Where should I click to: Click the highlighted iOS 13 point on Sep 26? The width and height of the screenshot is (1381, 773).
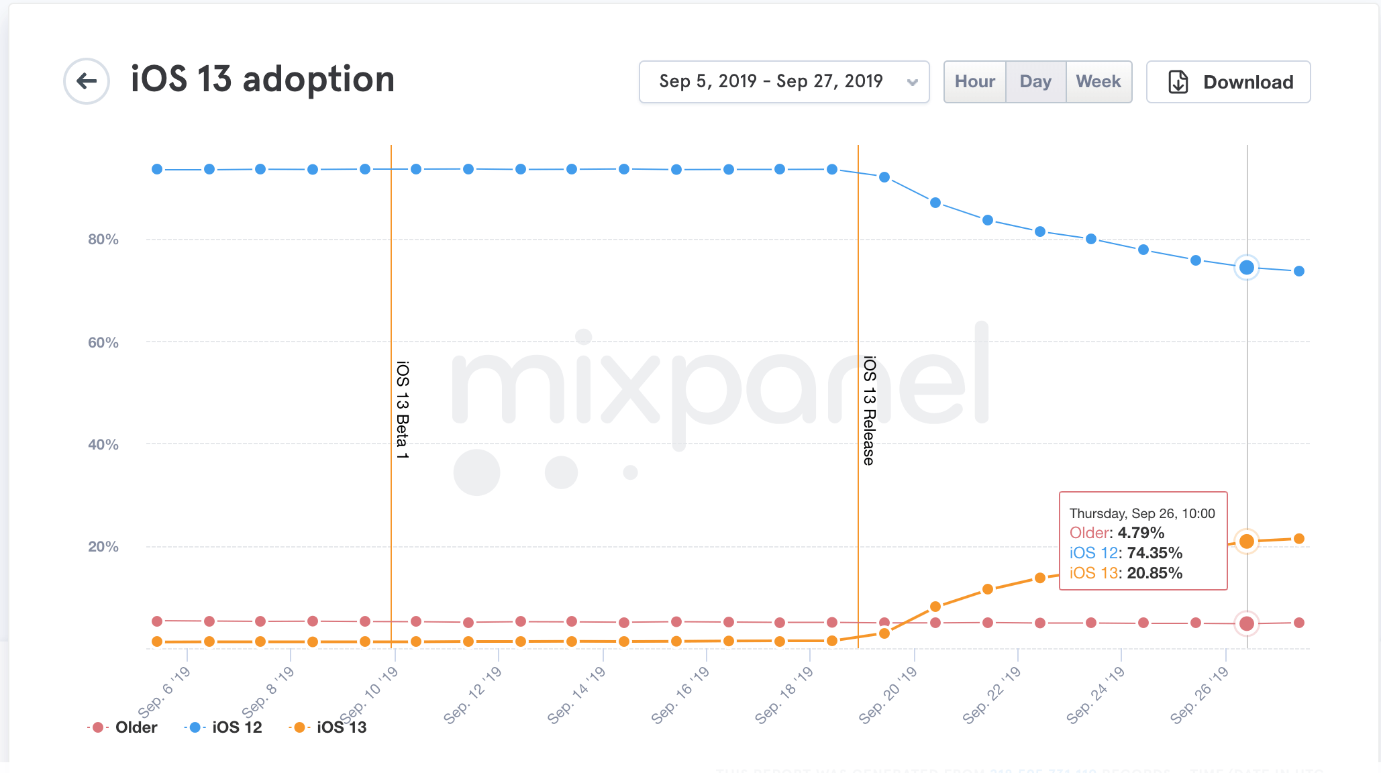(x=1247, y=542)
